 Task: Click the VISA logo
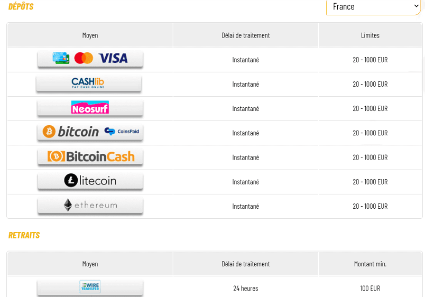coord(113,58)
